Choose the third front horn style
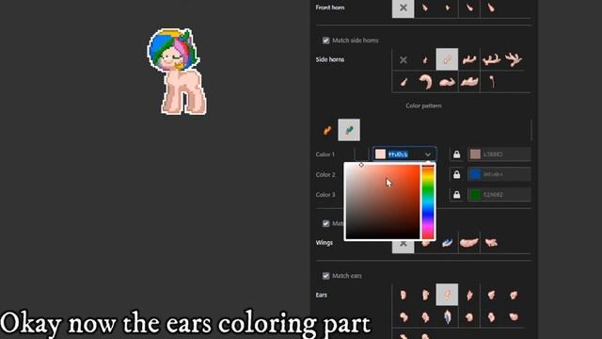 point(469,8)
